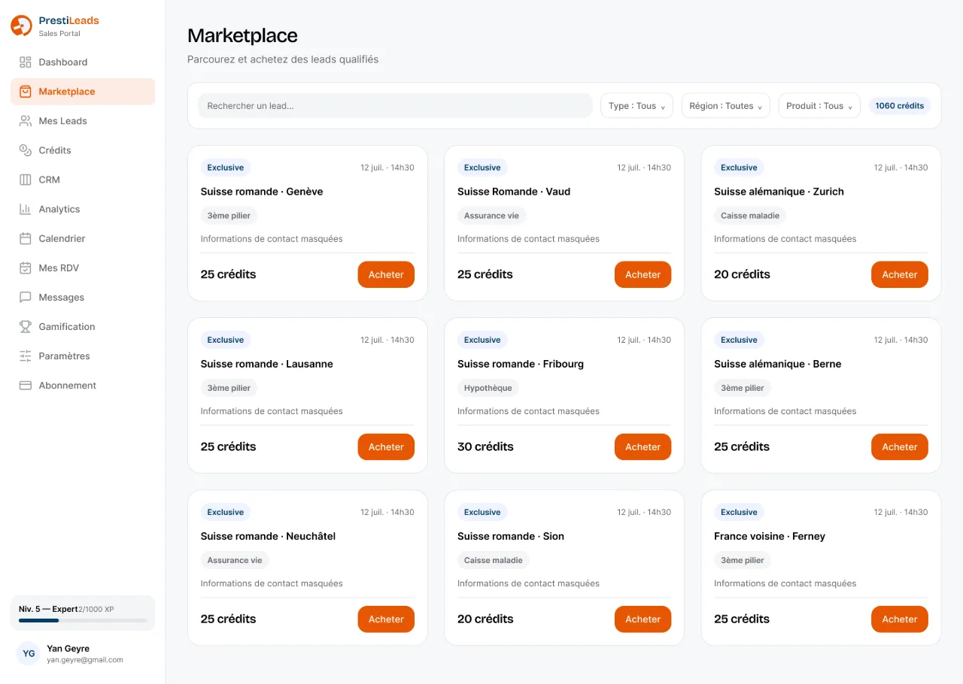Click the Abonnement credit card icon
This screenshot has height=684, width=963.
click(x=26, y=385)
